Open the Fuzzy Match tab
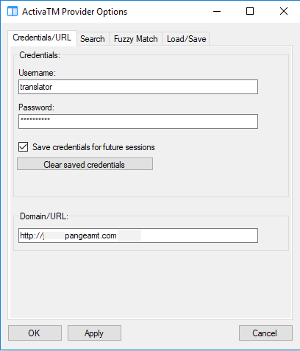The height and width of the screenshot is (351, 300). (x=135, y=39)
